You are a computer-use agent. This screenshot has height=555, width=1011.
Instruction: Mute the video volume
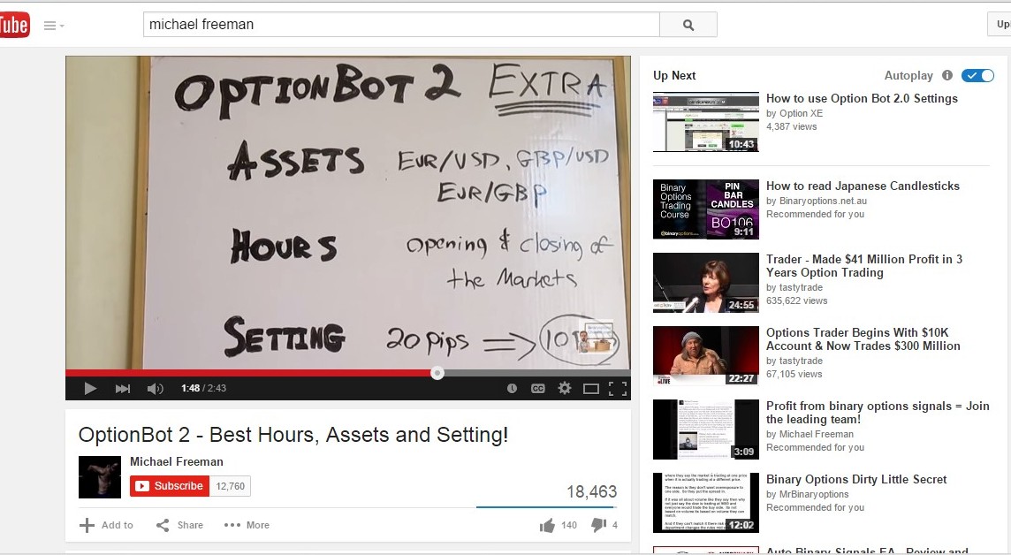[x=155, y=388]
